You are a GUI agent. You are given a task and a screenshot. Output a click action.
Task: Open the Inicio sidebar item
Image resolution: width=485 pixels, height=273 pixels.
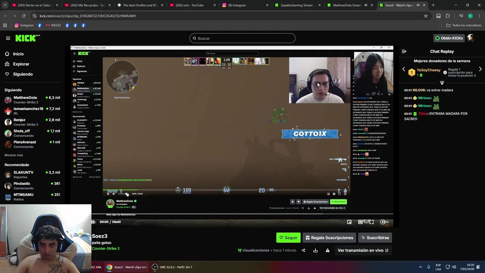pos(18,54)
